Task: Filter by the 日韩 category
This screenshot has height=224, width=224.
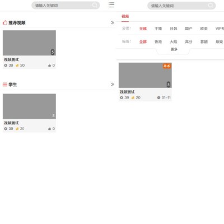Action: click(x=174, y=29)
